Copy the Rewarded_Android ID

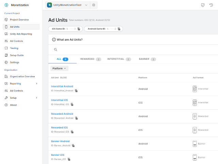coord(76,118)
